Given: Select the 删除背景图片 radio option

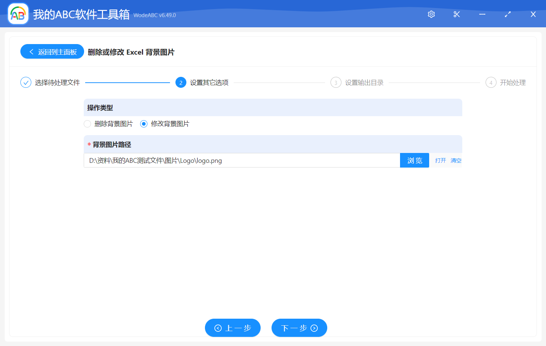Looking at the screenshot, I should coord(87,124).
